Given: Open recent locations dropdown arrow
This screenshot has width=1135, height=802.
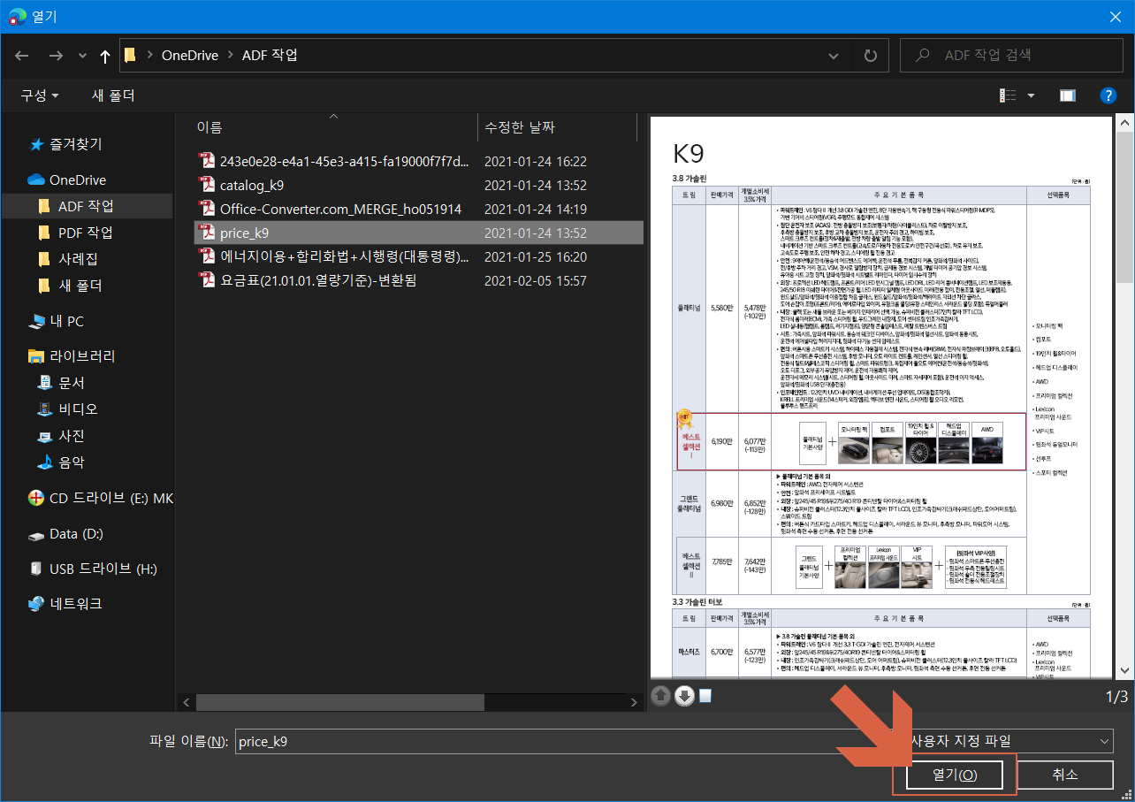Looking at the screenshot, I should click(x=80, y=56).
